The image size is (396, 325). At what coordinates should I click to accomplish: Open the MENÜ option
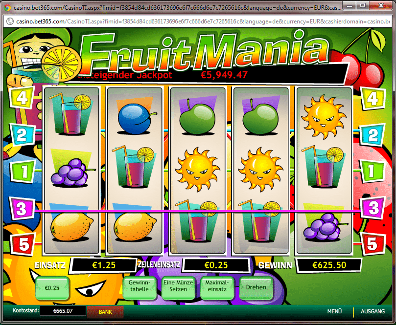click(x=334, y=311)
